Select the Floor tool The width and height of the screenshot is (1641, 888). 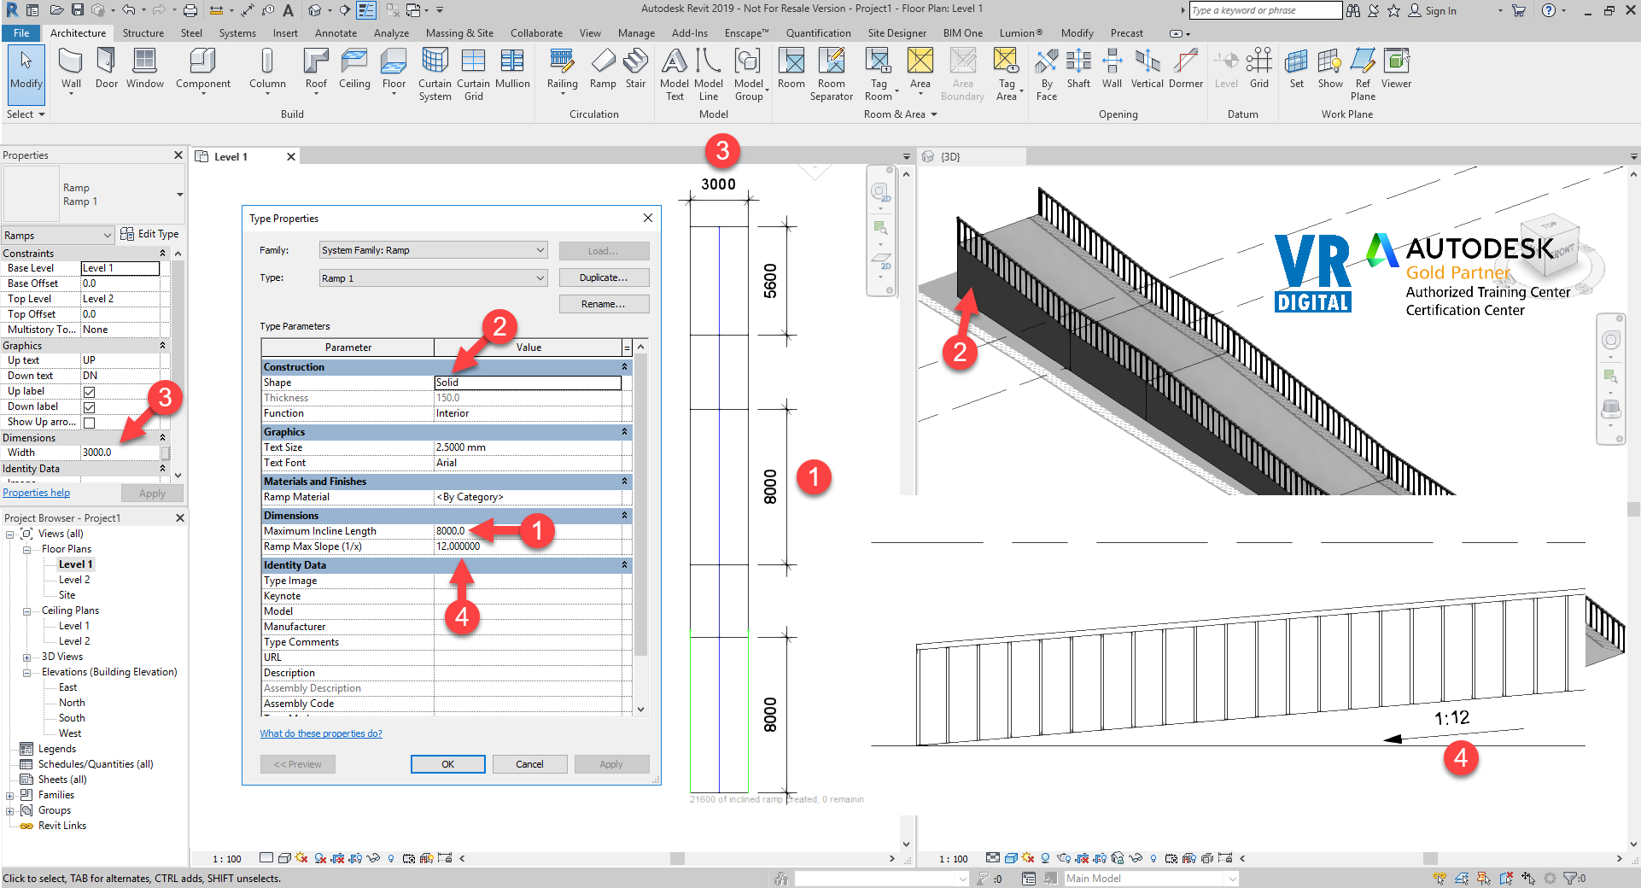394,69
